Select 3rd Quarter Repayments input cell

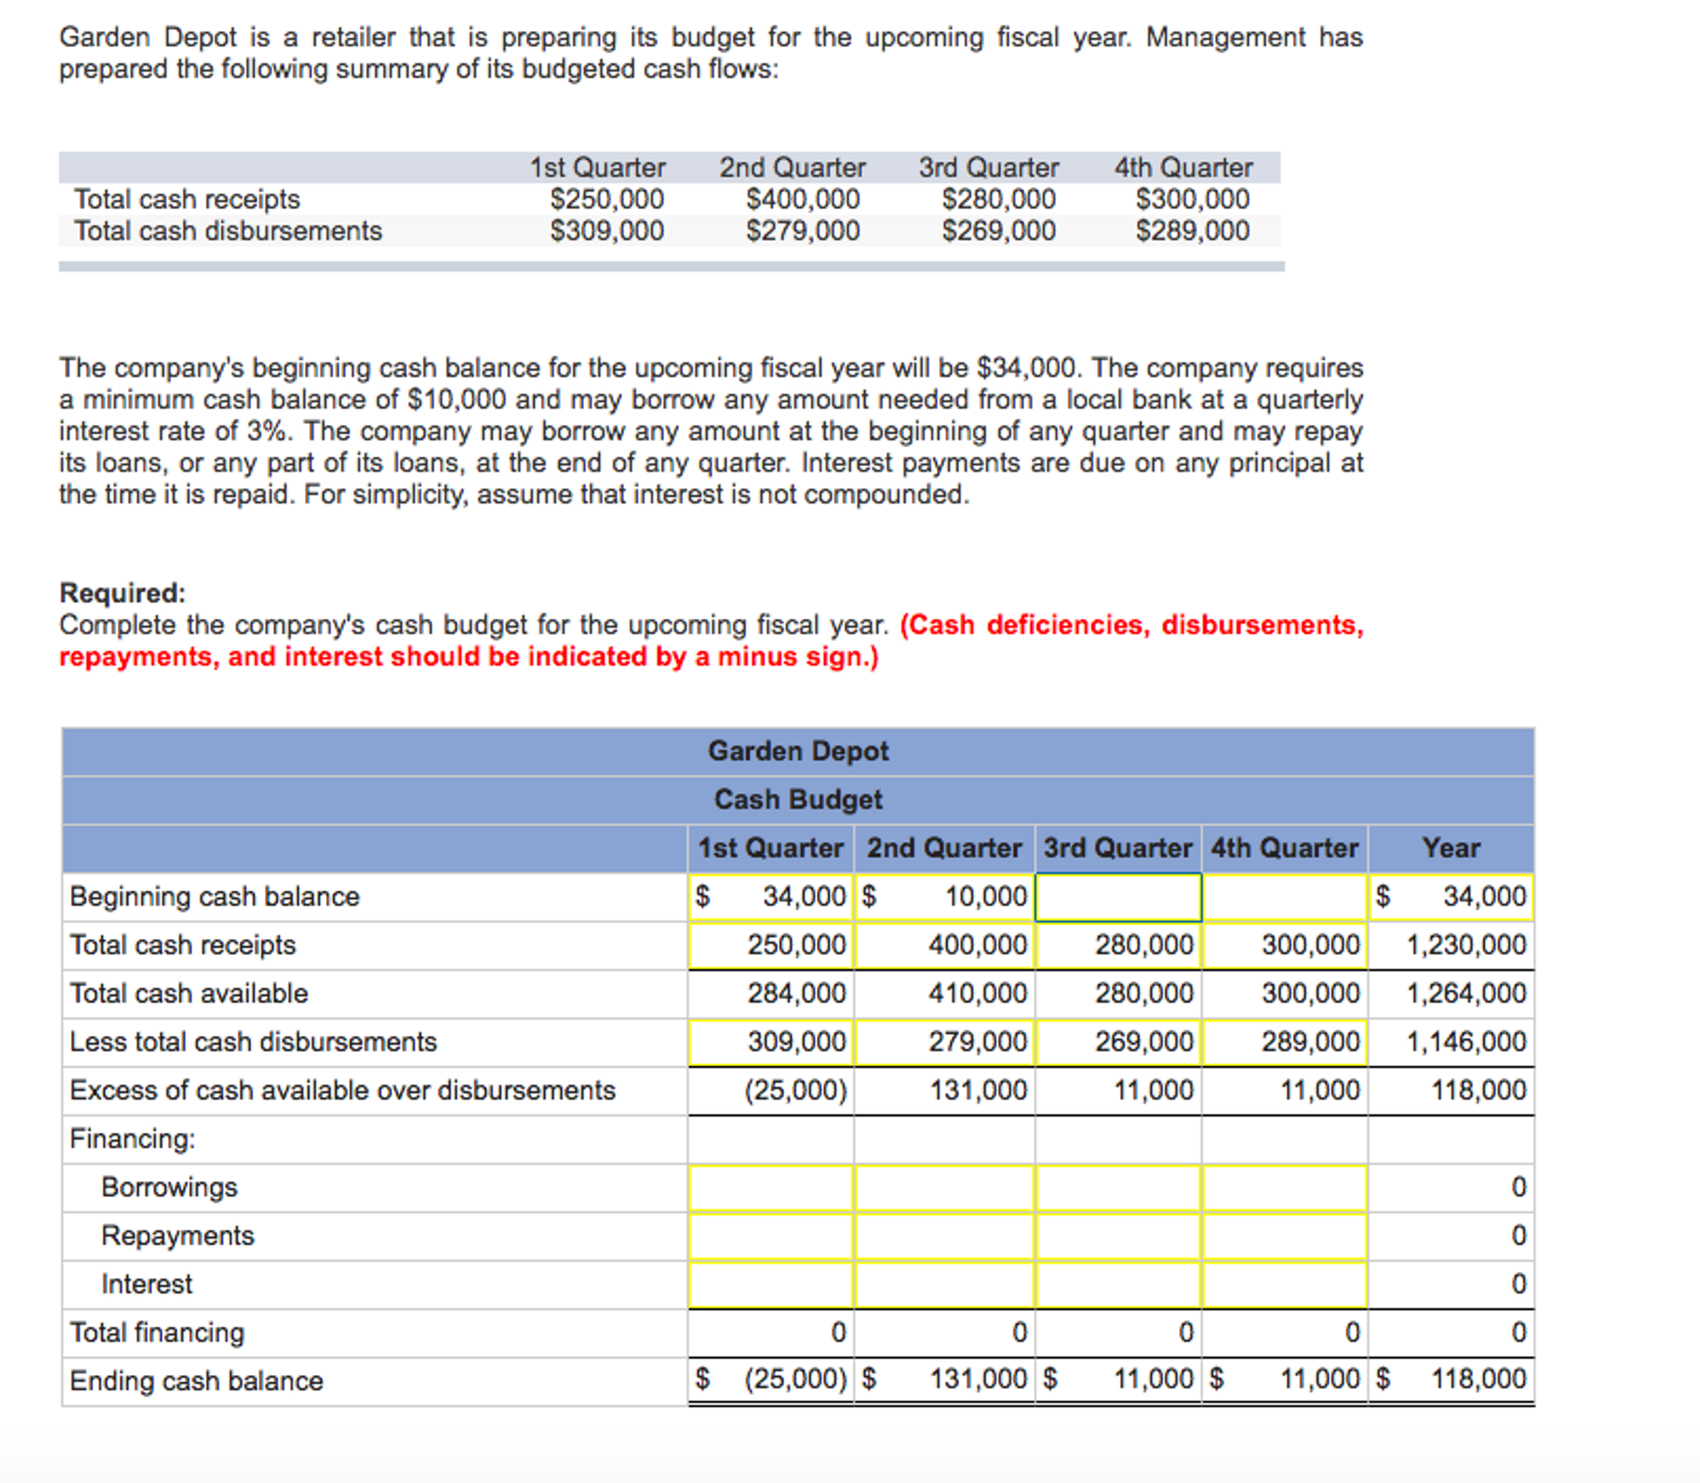coord(1118,1235)
